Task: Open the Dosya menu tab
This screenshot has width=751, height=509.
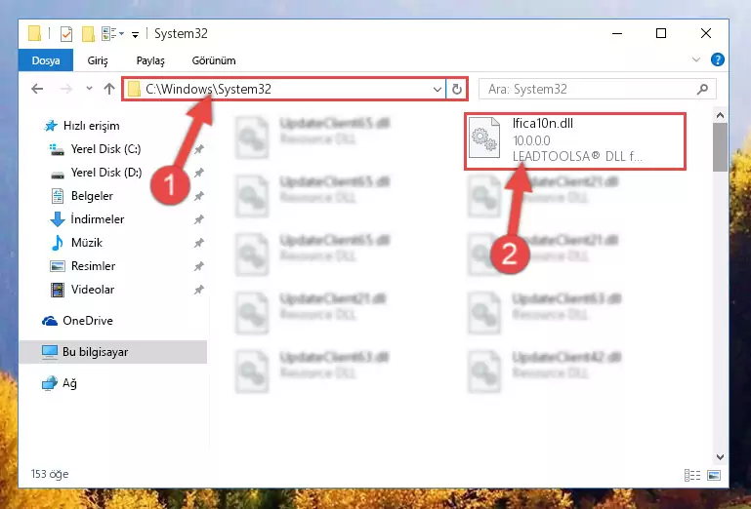Action: point(46,60)
